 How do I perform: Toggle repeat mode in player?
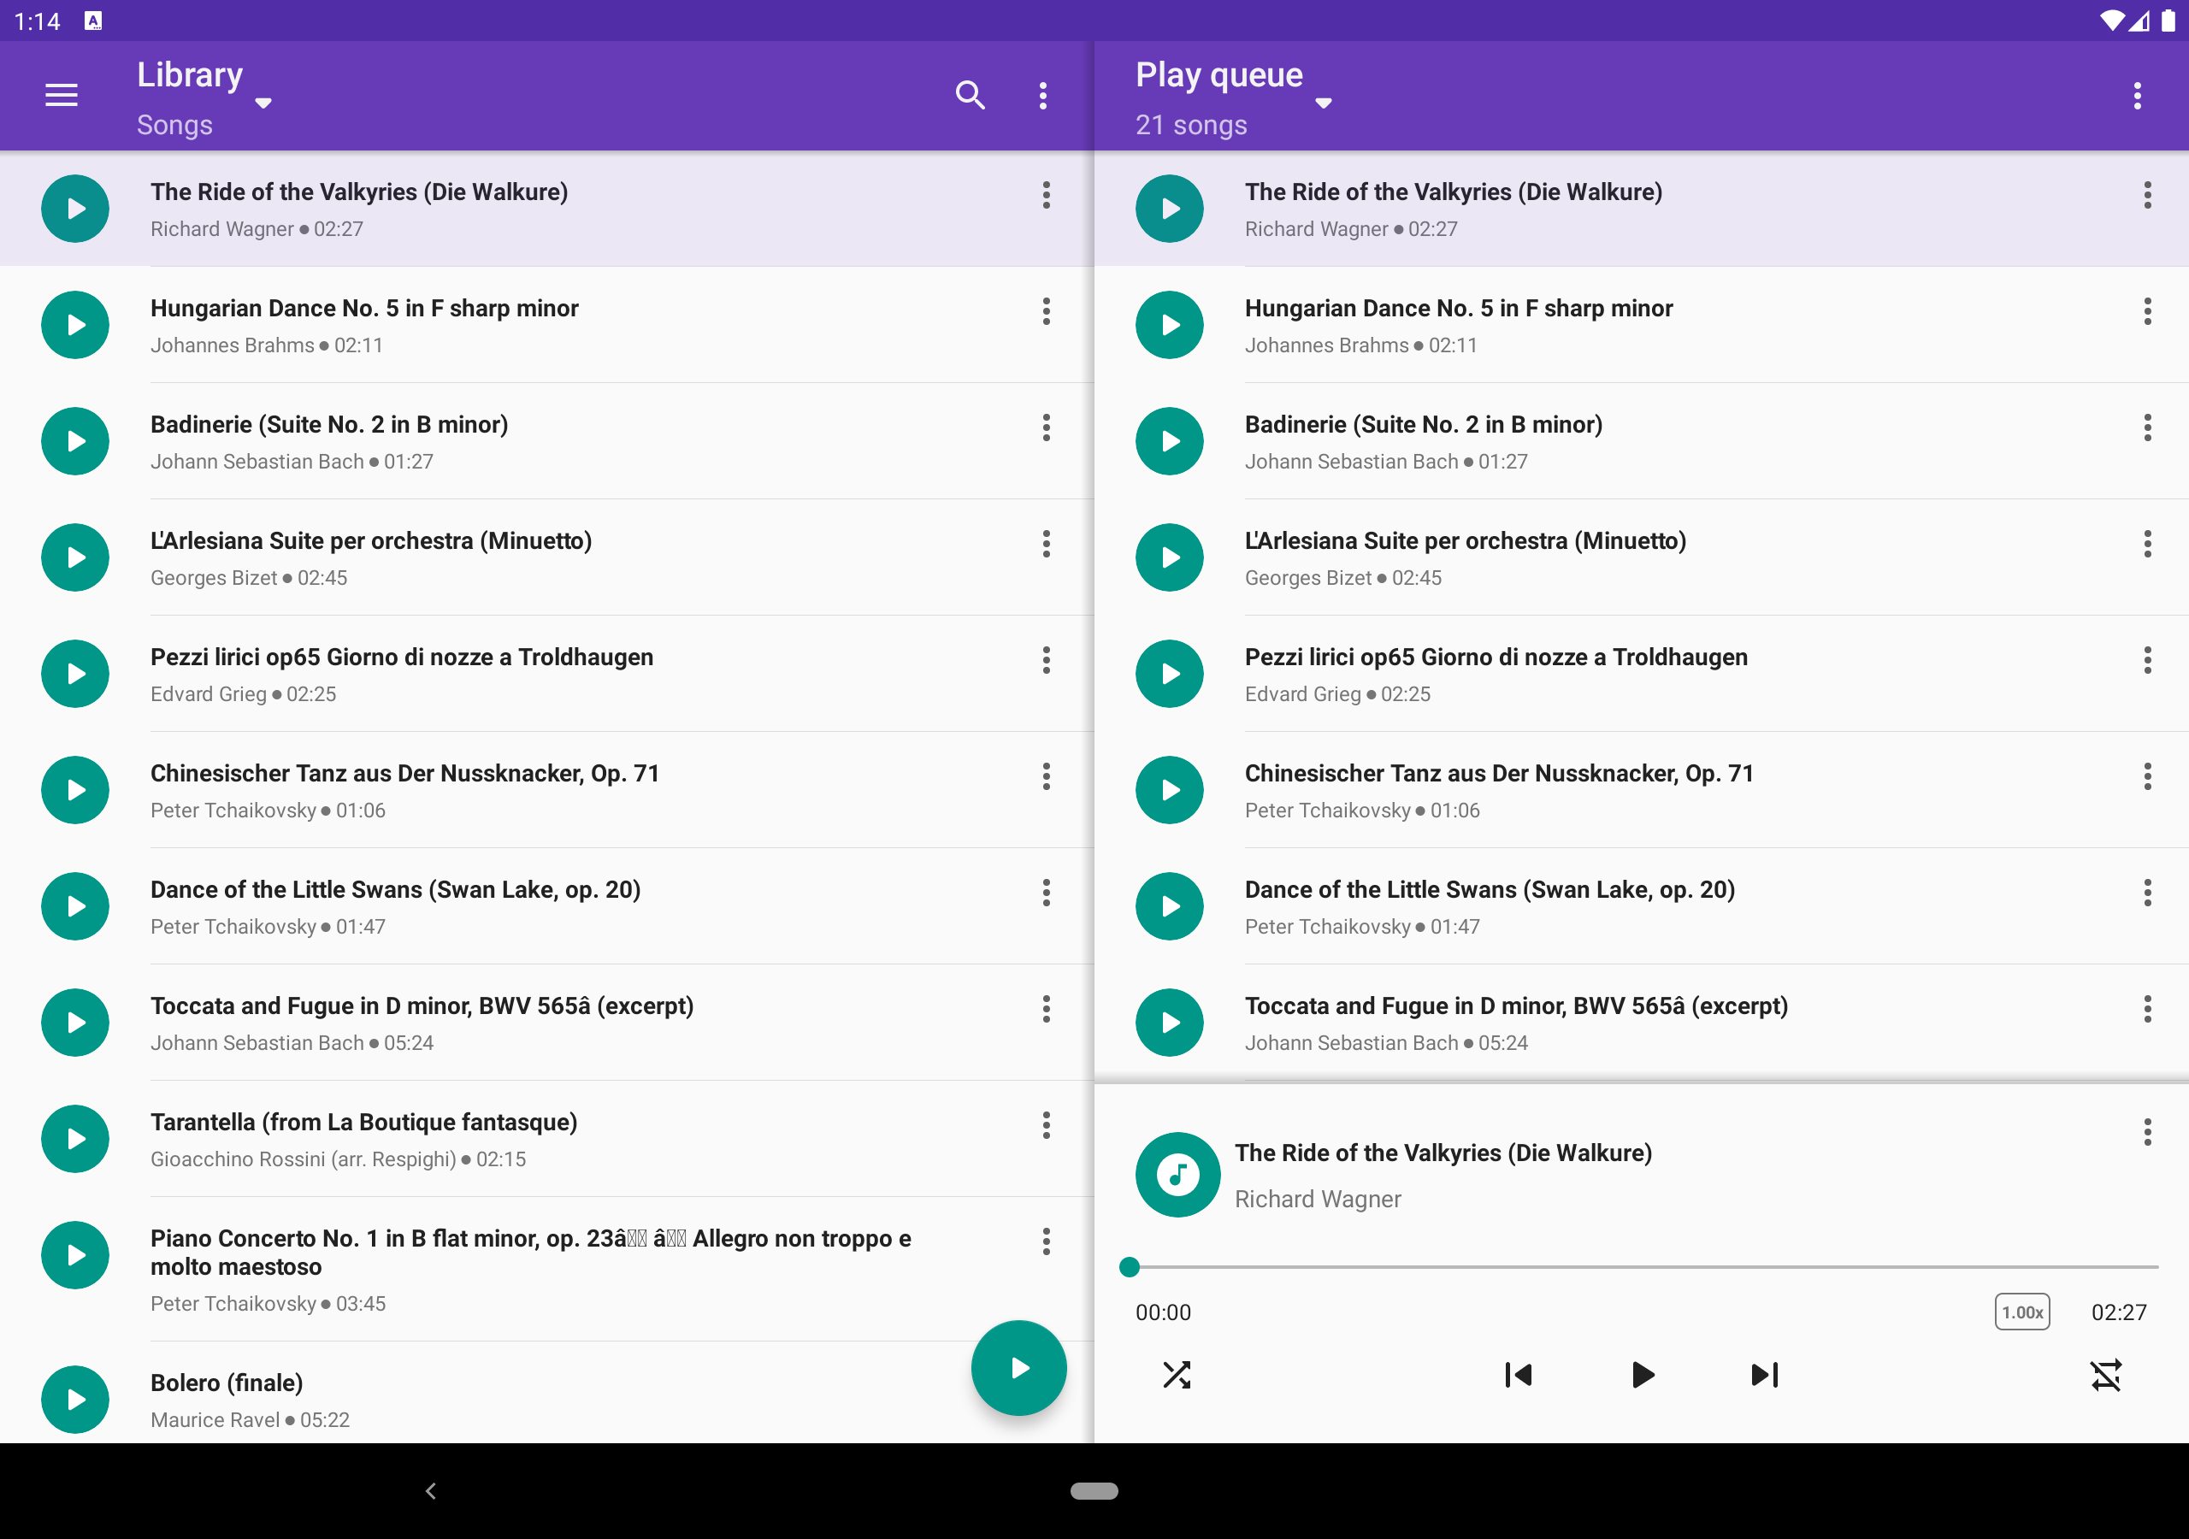click(x=2106, y=1375)
